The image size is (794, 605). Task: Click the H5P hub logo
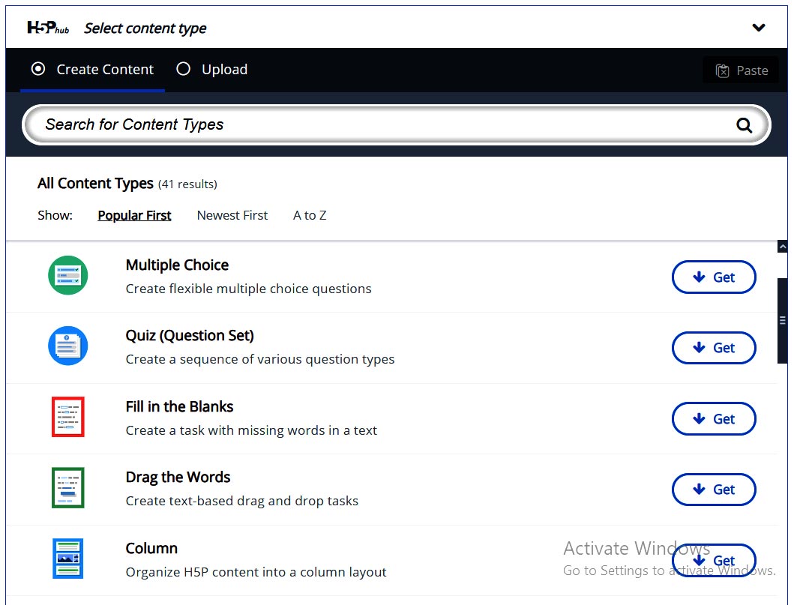[x=49, y=28]
